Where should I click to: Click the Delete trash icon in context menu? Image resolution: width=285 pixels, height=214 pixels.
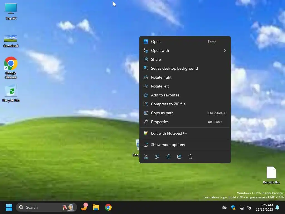(x=190, y=157)
